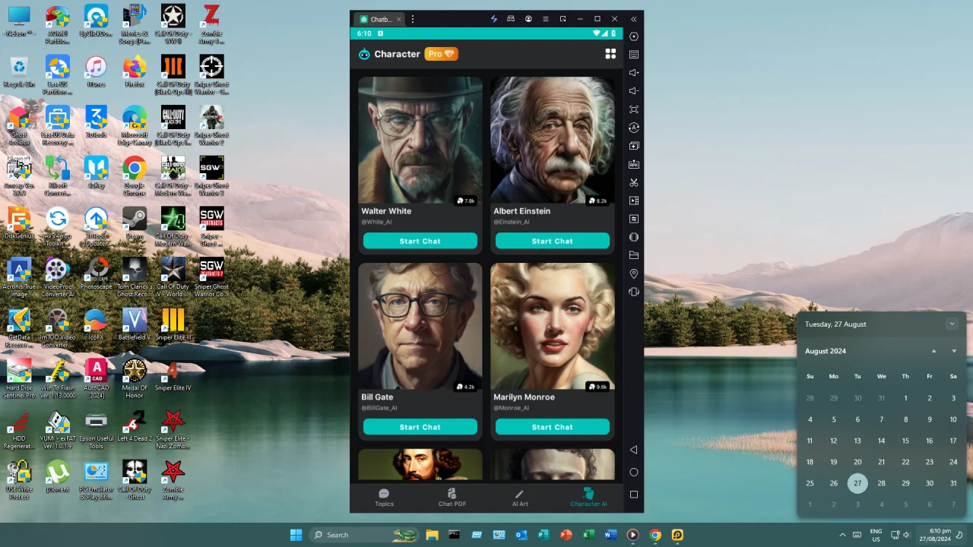The image size is (973, 547).
Task: Open the Recycle Bin desktop icon
Action: pyautogui.click(x=19, y=73)
